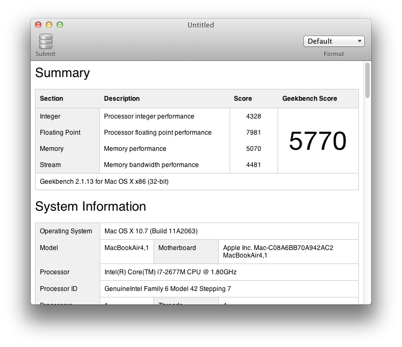The image size is (402, 347).
Task: Close the Untitled window with red button
Action: click(38, 25)
